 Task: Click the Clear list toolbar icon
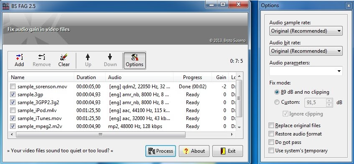click(64, 61)
